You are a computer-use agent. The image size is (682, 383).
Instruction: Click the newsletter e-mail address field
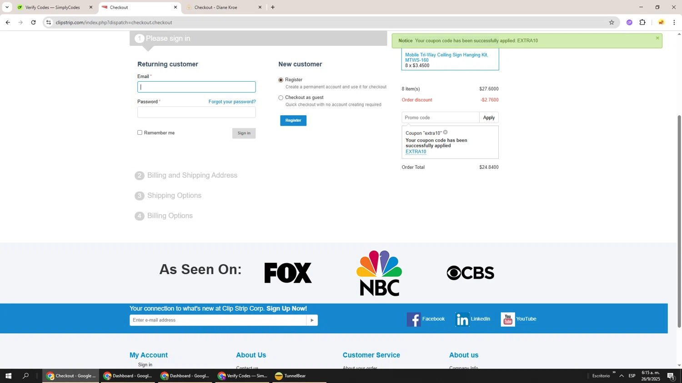coord(218,320)
